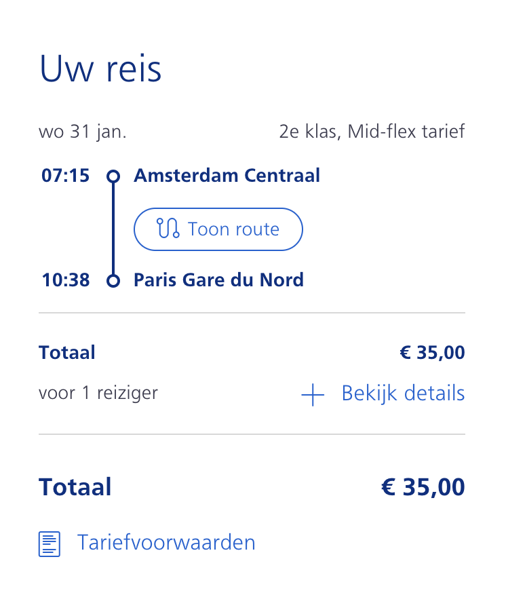Click the document icon next to Tariefvoorwaarden
The height and width of the screenshot is (612, 506).
tap(50, 543)
